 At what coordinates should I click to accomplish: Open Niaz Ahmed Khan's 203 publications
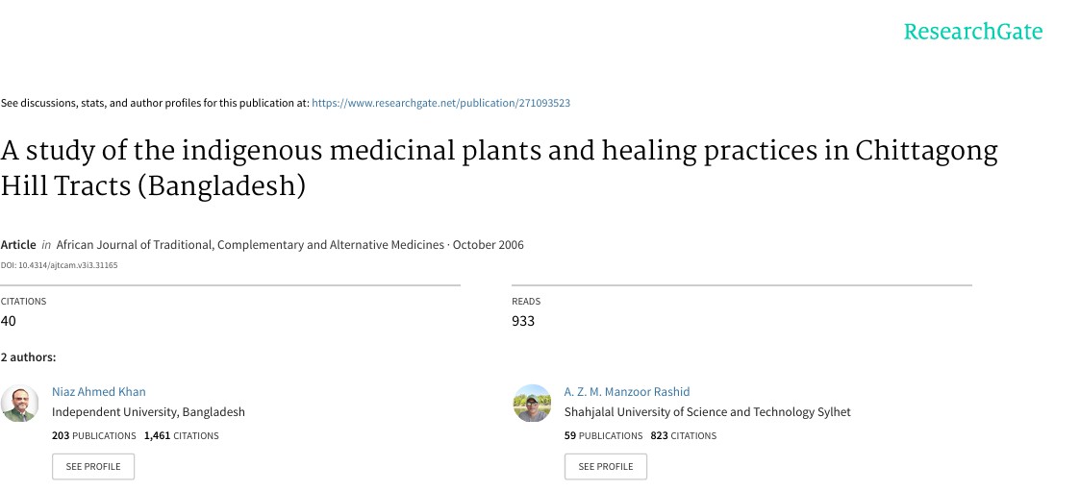click(x=93, y=436)
